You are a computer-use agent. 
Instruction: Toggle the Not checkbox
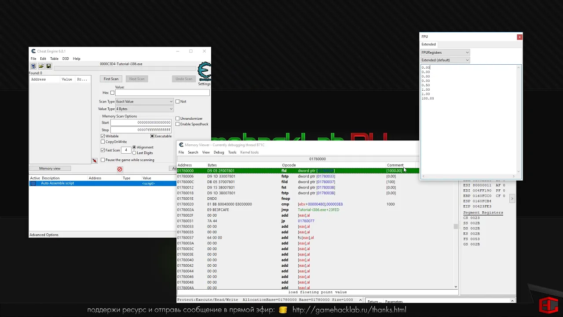178,101
